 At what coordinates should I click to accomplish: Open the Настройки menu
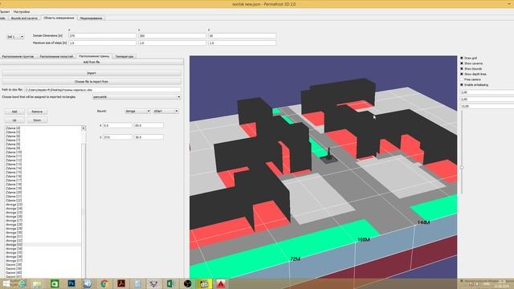[x=22, y=11]
